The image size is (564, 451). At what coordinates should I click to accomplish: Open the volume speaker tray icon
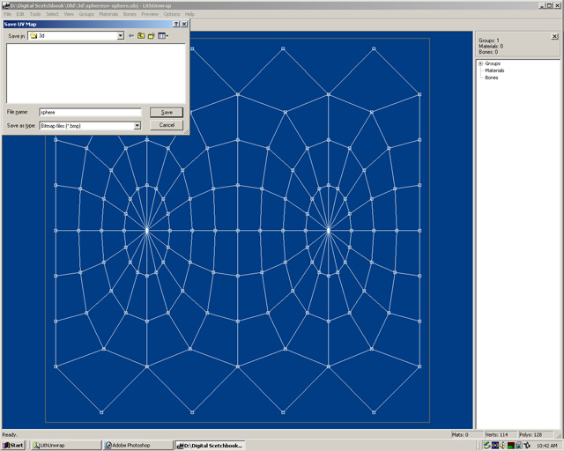click(x=502, y=445)
